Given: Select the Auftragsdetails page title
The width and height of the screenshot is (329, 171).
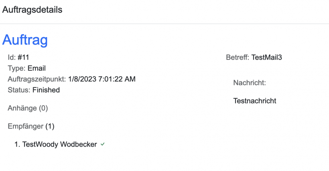Looking at the screenshot, I should click(32, 10).
